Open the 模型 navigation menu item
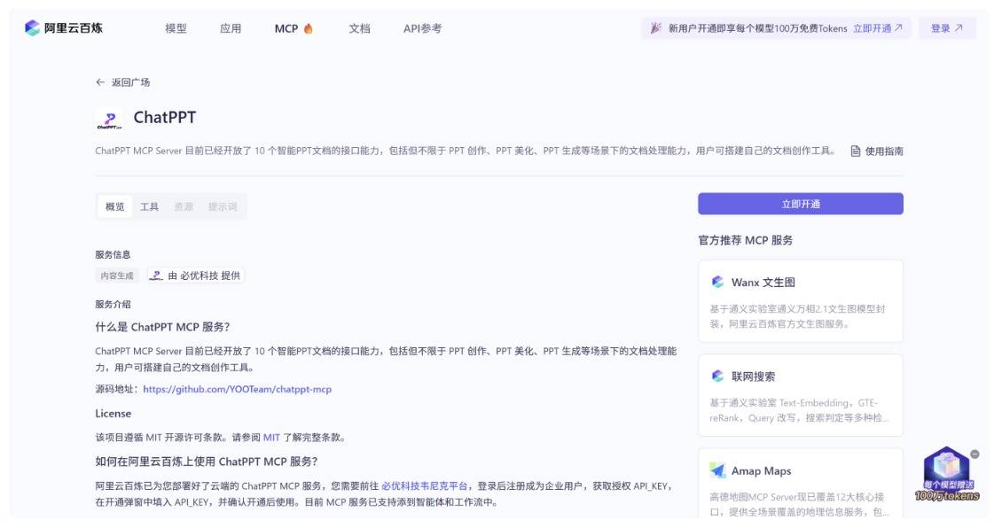Image resolution: width=1002 pixels, height=528 pixels. tap(176, 28)
